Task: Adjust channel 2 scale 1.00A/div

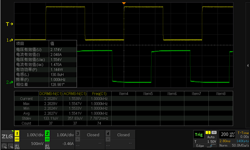Action: 65,135
